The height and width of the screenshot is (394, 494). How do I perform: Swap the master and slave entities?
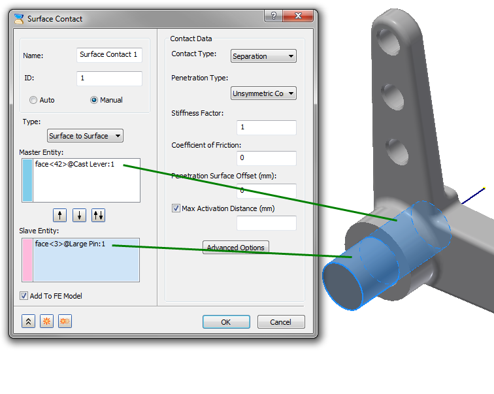tap(98, 216)
